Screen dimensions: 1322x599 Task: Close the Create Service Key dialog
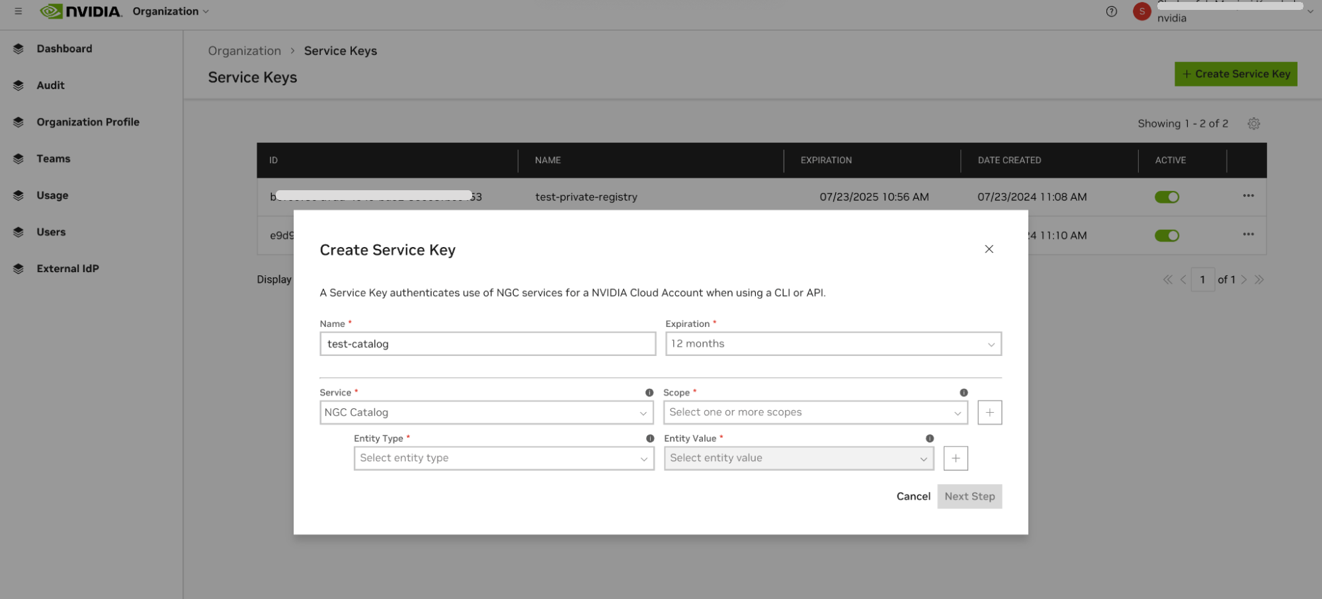tap(989, 249)
